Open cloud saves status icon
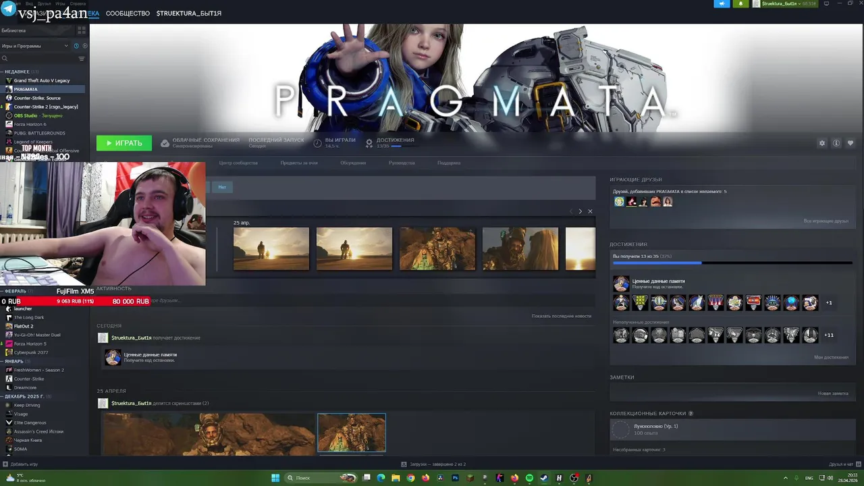This screenshot has width=864, height=486. pyautogui.click(x=165, y=143)
